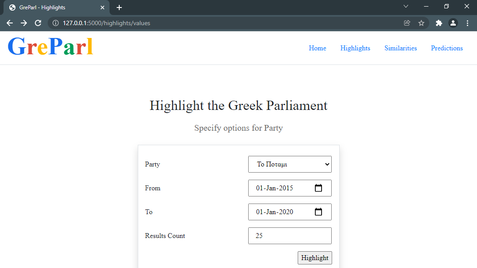Screen dimensions: 477x268
Task: Open the Similarities page
Action: [x=400, y=48]
